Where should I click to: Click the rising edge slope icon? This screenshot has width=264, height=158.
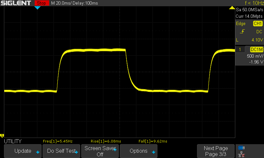[x=242, y=31]
